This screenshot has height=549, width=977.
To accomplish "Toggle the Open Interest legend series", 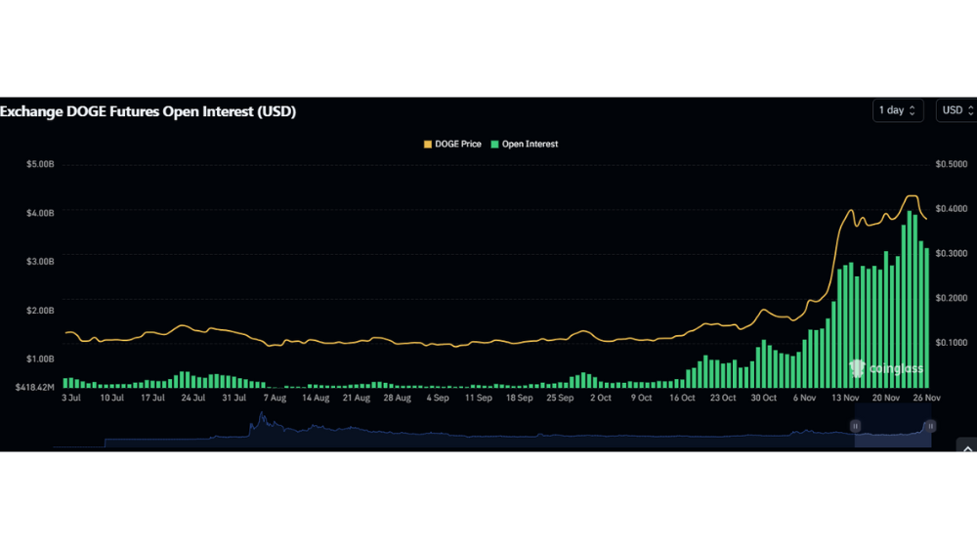I will click(x=525, y=144).
